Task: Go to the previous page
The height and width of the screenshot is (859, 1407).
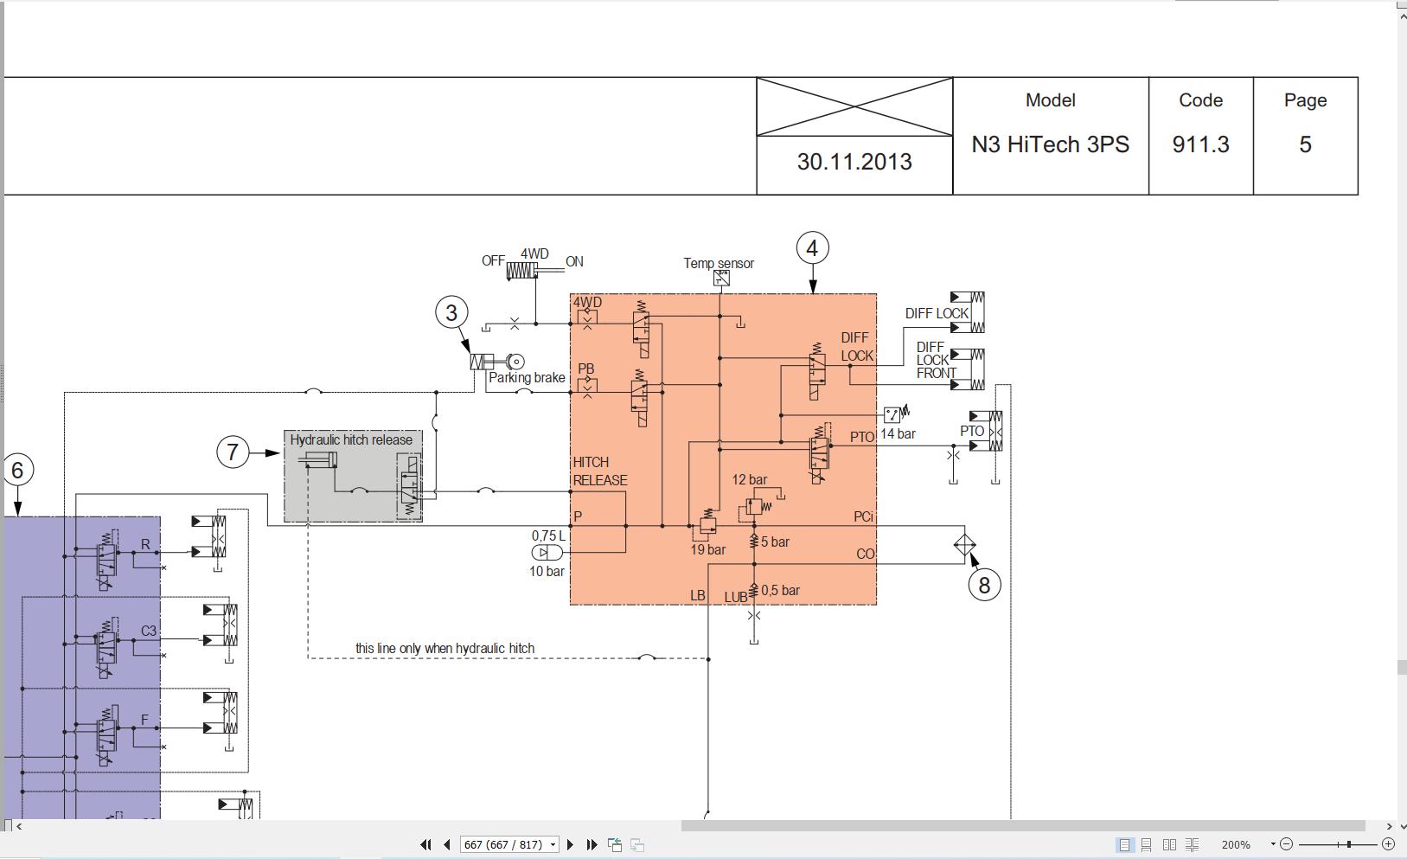Action: 447,845
